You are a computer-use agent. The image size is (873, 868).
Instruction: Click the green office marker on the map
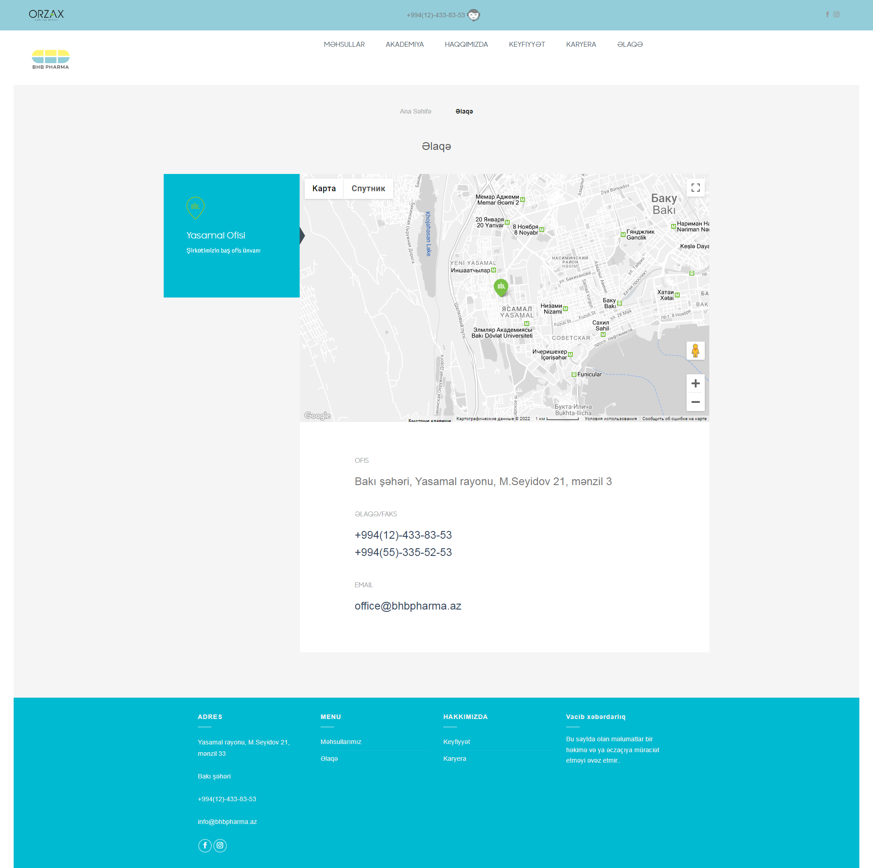point(501,286)
